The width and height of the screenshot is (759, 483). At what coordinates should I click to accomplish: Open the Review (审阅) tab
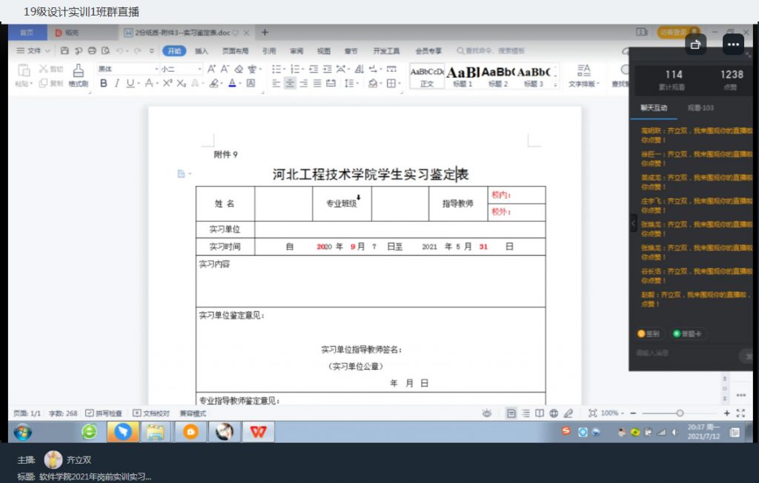[296, 51]
